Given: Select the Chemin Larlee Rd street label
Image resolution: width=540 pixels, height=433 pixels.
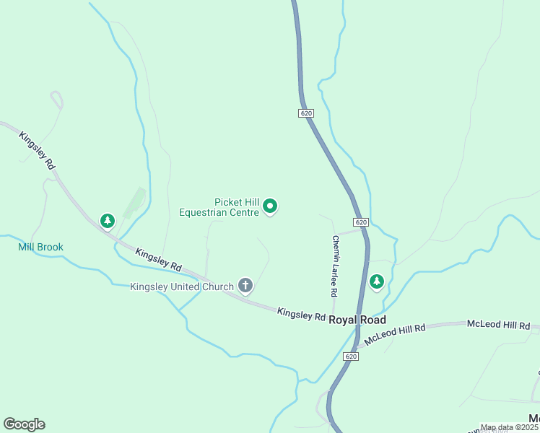Looking at the screenshot, I should click(335, 266).
